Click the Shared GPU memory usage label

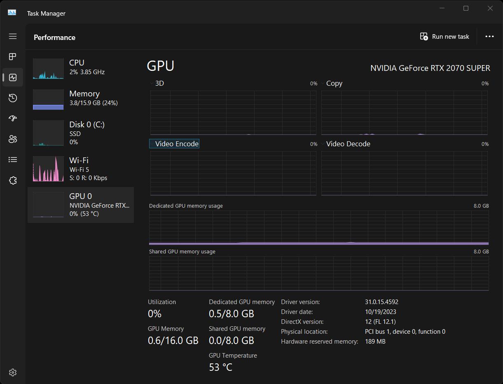[x=182, y=251]
